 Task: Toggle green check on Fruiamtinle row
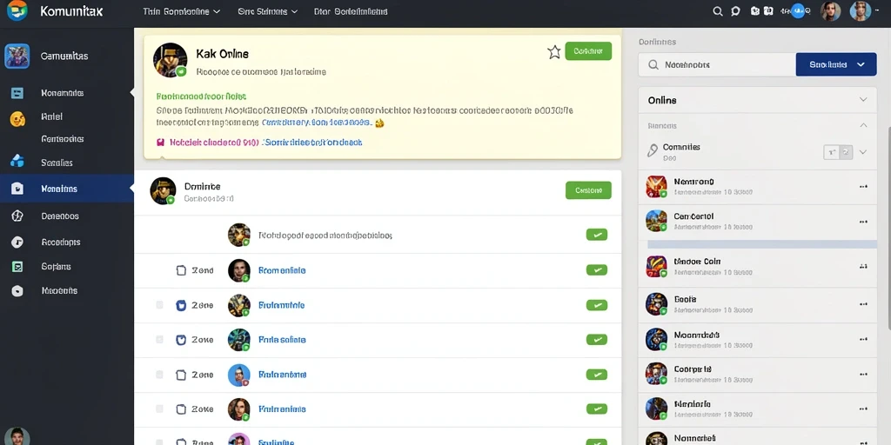click(597, 305)
